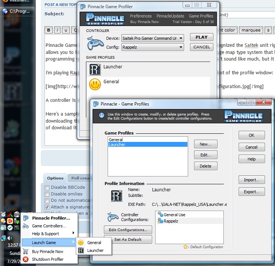Click the red cube tray icon
This screenshot has height=266, width=275.
tap(10, 221)
